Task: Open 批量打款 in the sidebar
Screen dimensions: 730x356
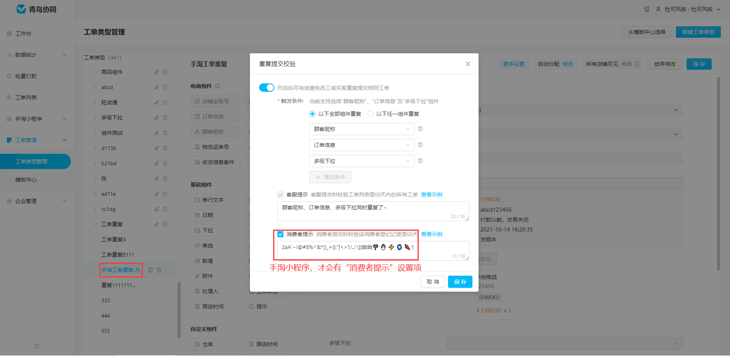Action: 26,76
